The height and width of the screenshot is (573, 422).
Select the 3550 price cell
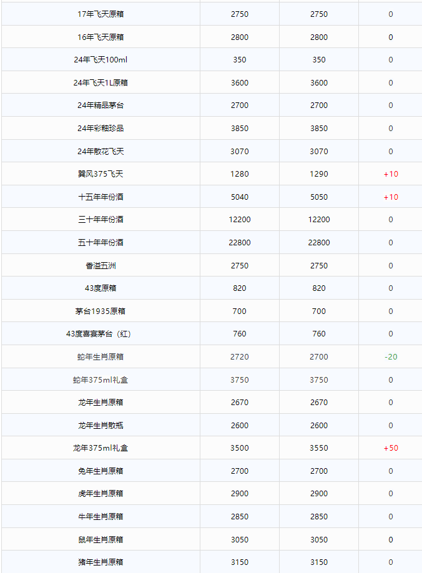coord(318,448)
